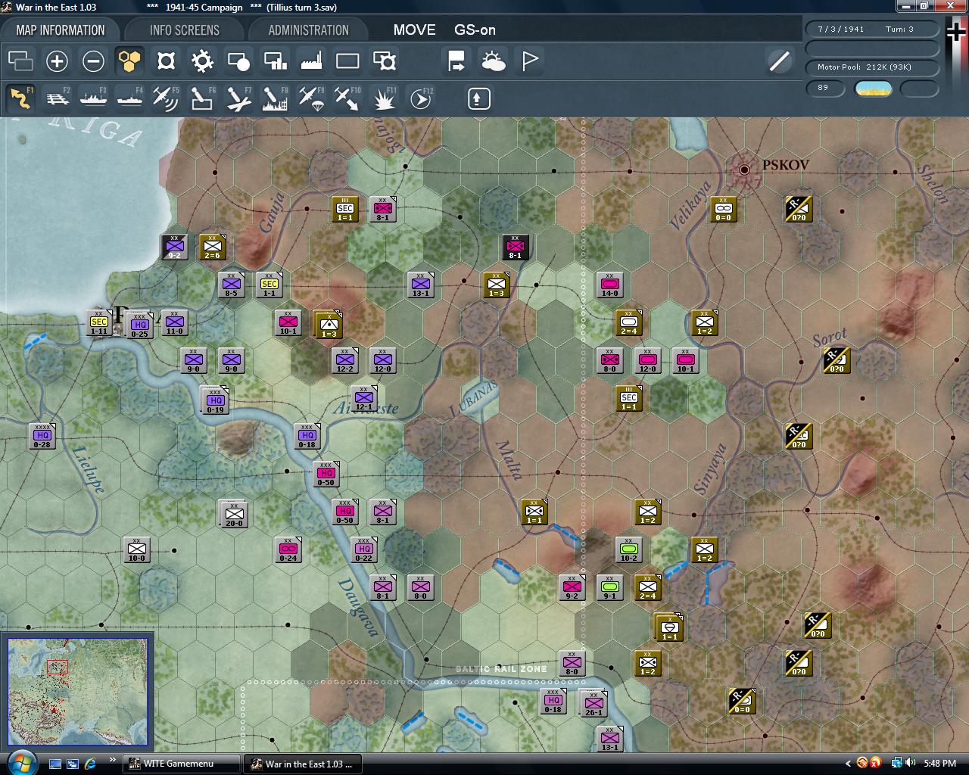Image resolution: width=969 pixels, height=775 pixels.
Task: Select the green 10-2 unit counter
Action: (x=628, y=549)
